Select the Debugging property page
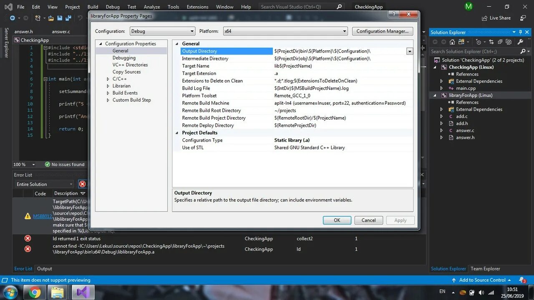The height and width of the screenshot is (300, 534). 124,58
